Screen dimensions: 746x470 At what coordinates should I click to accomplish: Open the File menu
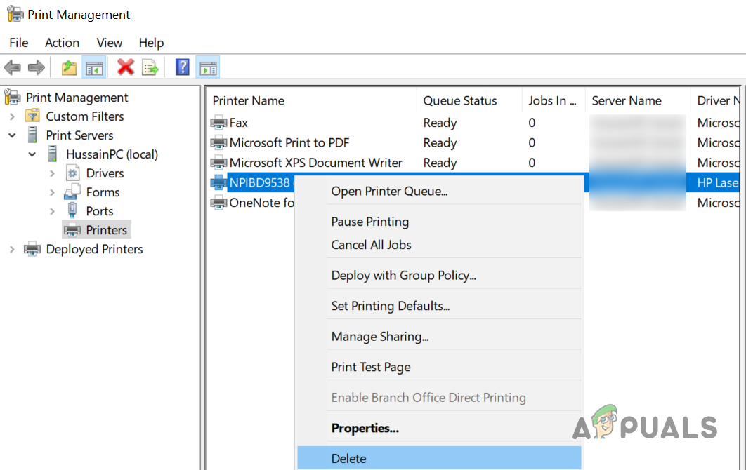(x=19, y=43)
